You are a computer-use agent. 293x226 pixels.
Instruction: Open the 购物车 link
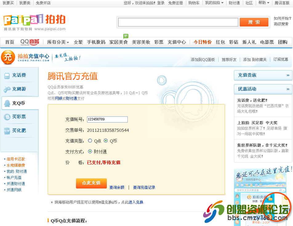(x=194, y=3)
